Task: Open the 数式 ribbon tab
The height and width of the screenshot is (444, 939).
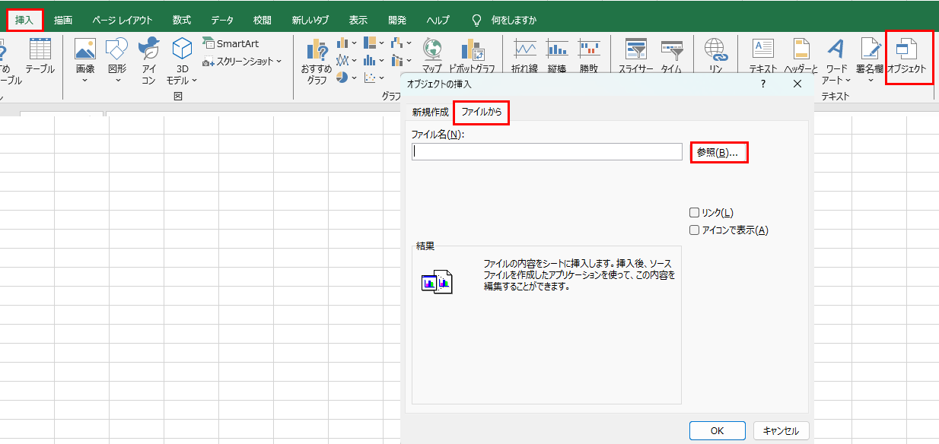Action: point(181,20)
